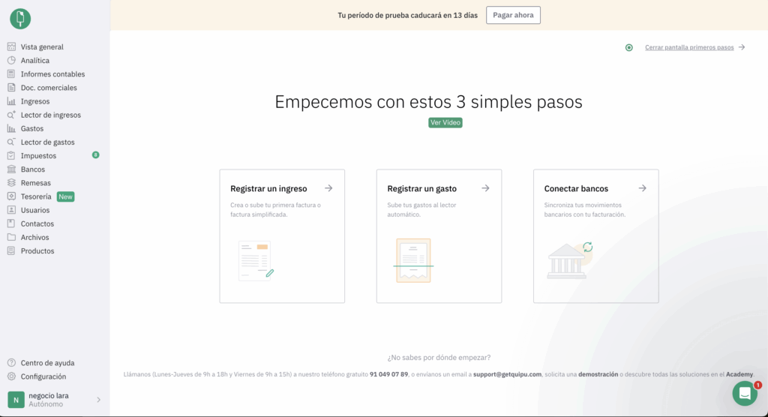Click the Pagar ahora button
Viewport: 768px width, 417px height.
coord(513,15)
